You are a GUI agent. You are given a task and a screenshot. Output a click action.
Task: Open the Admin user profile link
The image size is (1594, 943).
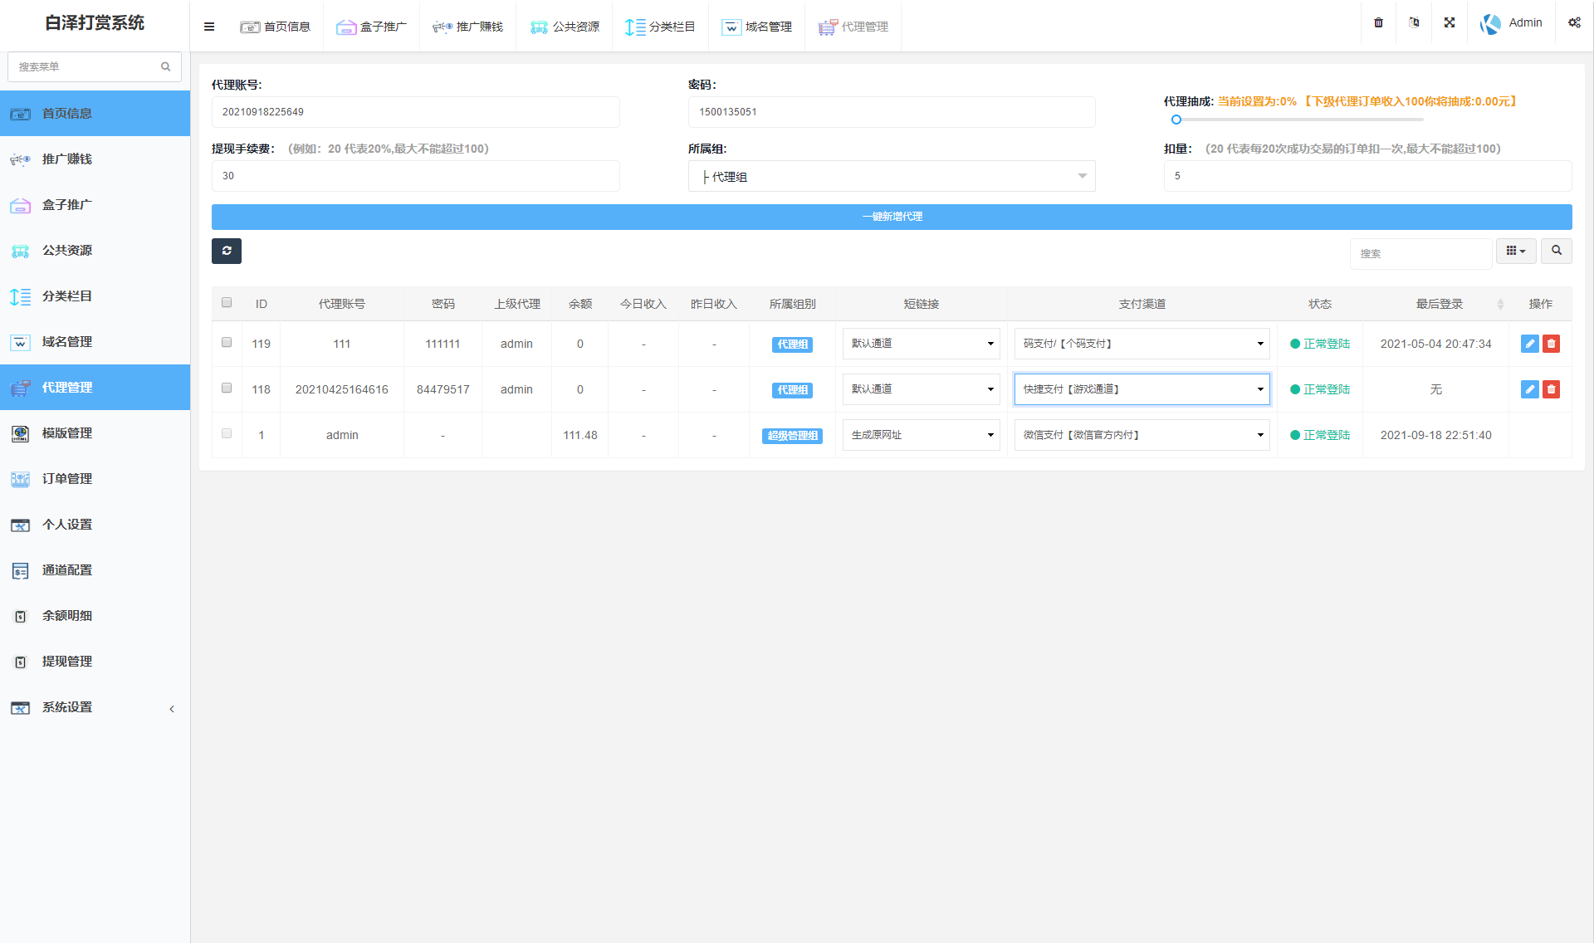[1511, 23]
